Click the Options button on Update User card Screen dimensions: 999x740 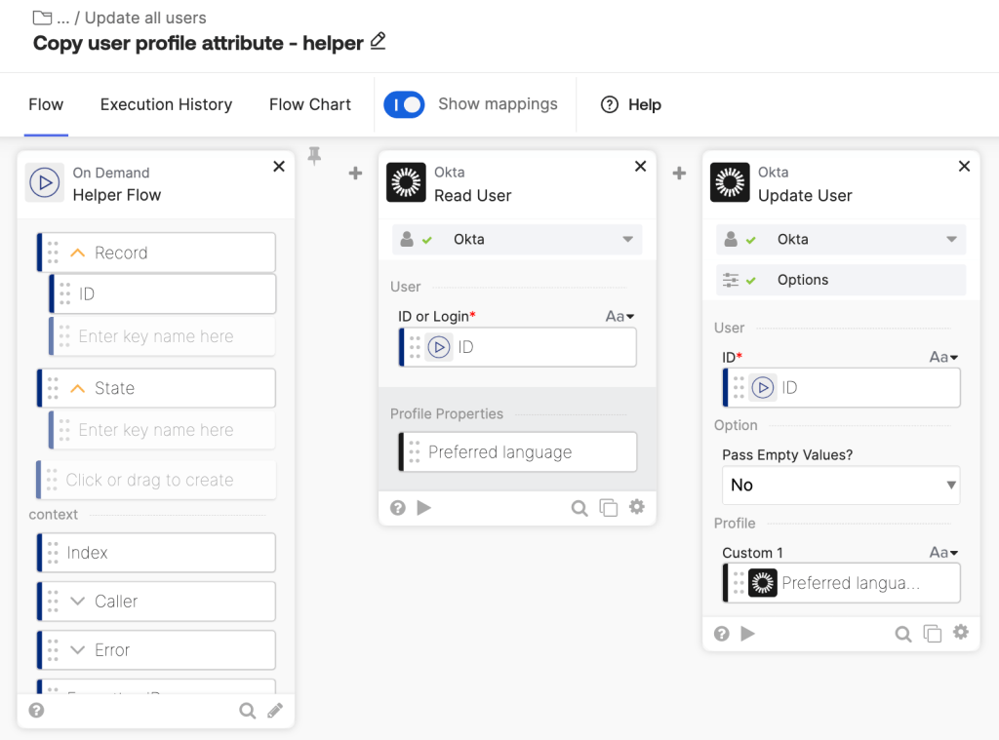840,280
